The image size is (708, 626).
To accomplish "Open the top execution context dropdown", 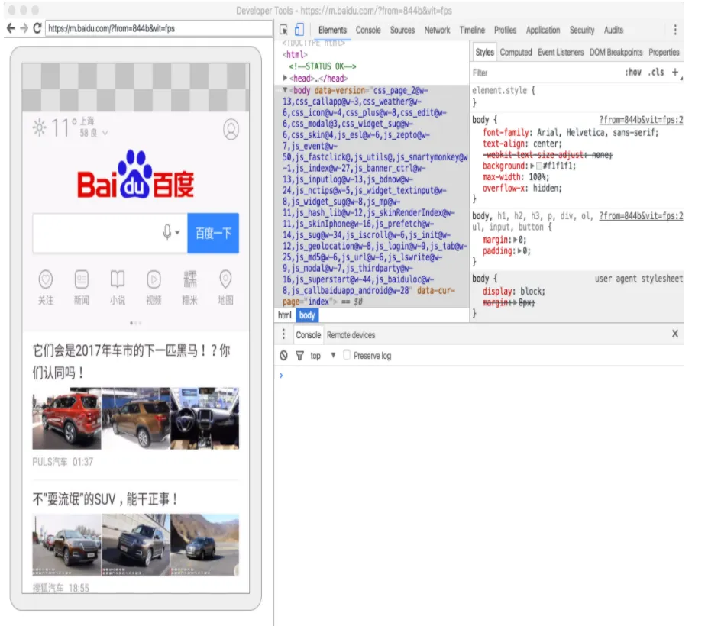I will [333, 356].
